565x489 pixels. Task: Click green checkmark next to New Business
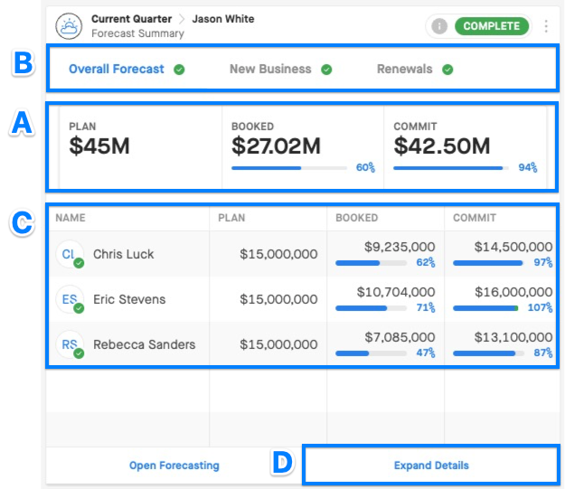326,70
